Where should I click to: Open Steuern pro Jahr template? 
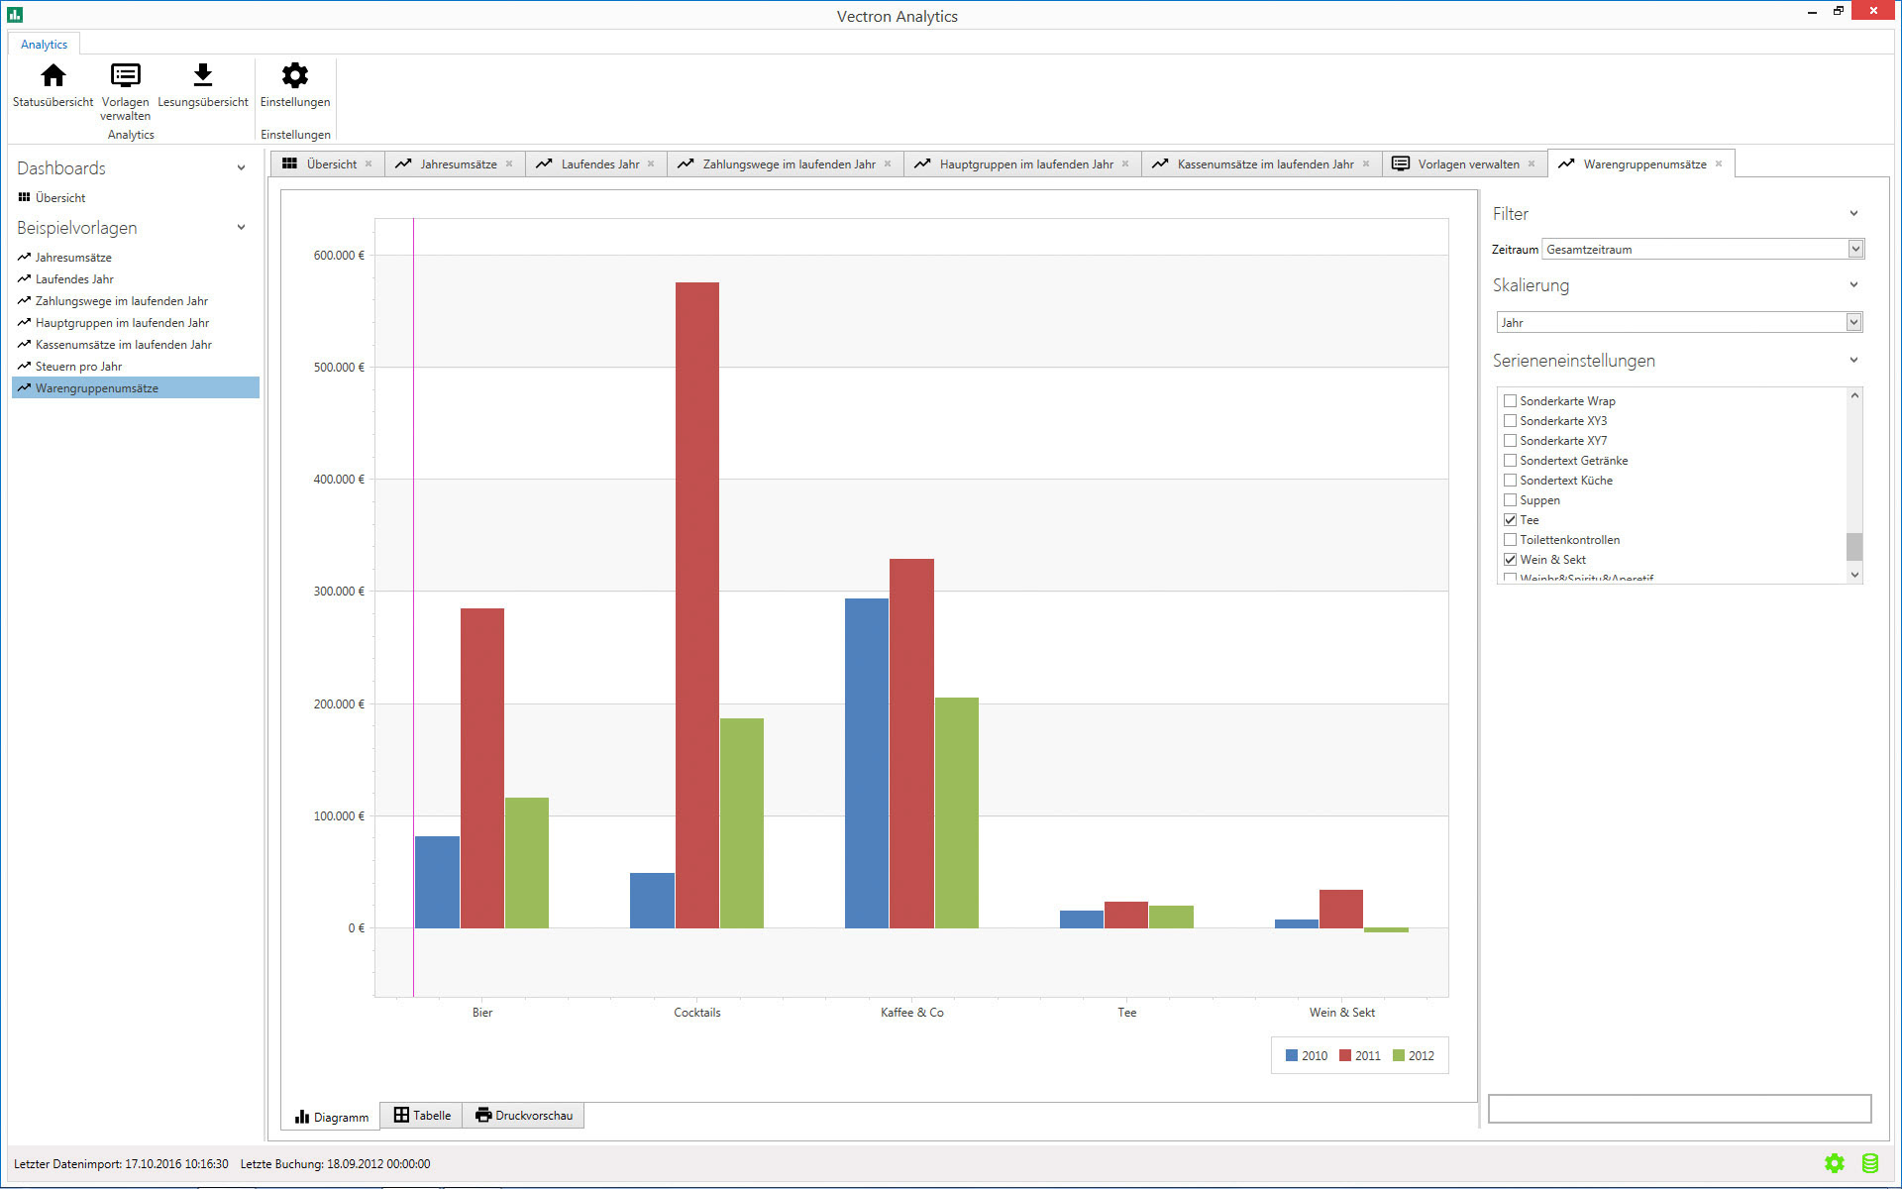(x=78, y=367)
